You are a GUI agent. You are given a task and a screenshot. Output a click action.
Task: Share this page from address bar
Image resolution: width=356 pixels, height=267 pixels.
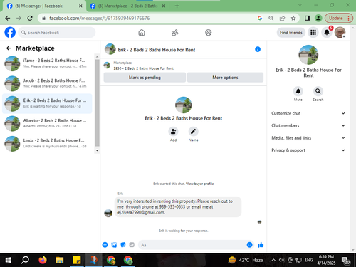click(x=282, y=18)
